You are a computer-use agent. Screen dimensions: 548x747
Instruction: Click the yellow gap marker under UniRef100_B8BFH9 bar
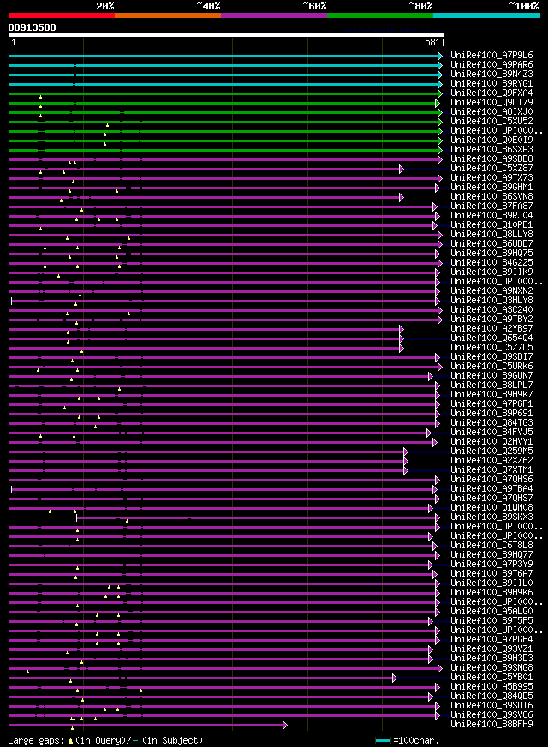72,728
